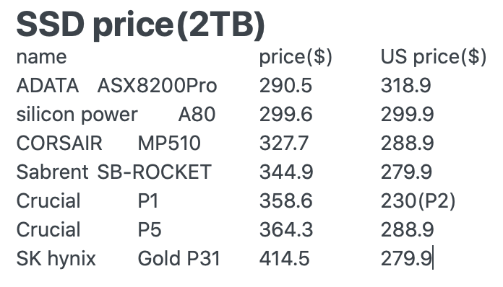The height and width of the screenshot is (287, 503).
Task: Click Sabrent brand name
Action: [x=52, y=172]
